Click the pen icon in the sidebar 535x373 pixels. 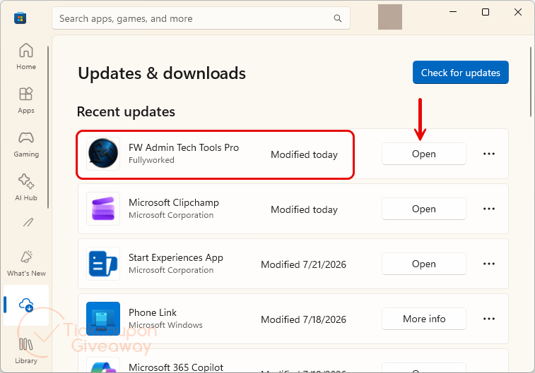(x=28, y=223)
